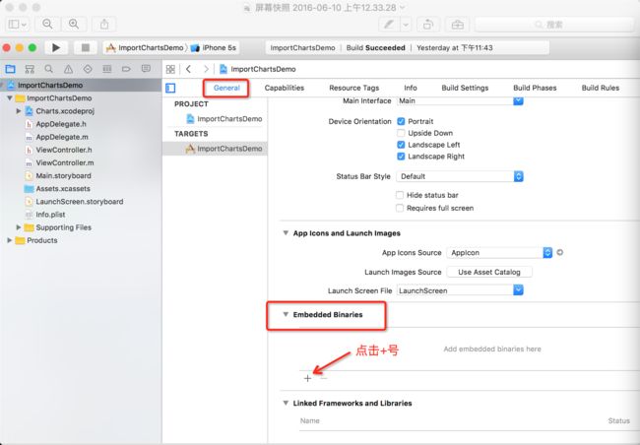This screenshot has width=640, height=445.
Task: Click the Preview share icon
Action: point(104,25)
